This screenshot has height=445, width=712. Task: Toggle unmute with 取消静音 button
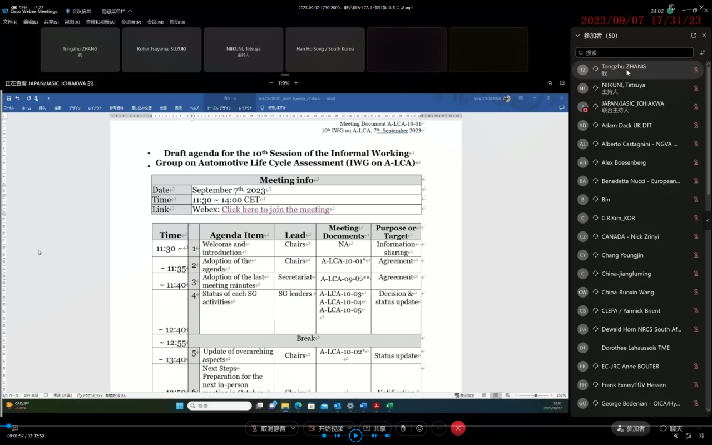pyautogui.click(x=268, y=428)
